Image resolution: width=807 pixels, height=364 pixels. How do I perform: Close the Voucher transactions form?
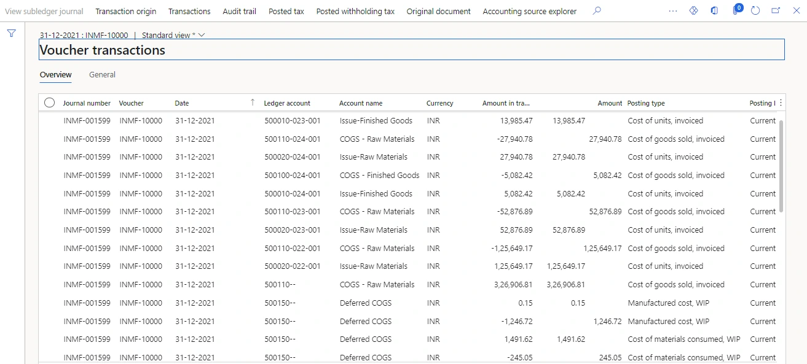pos(797,11)
